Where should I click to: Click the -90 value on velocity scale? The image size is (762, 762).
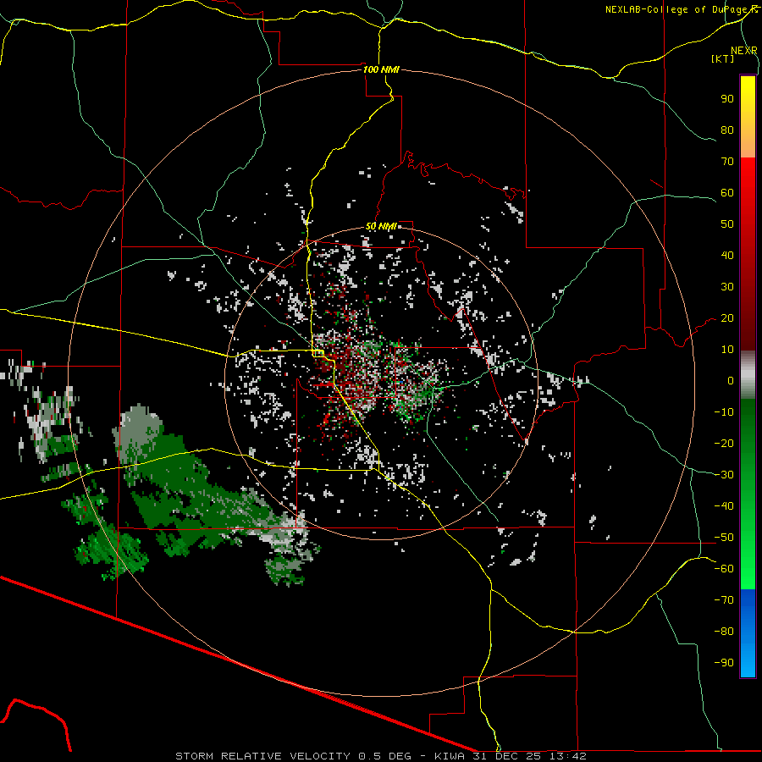724,663
